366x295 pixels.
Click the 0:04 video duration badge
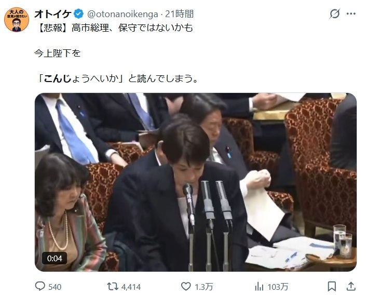pos(55,258)
